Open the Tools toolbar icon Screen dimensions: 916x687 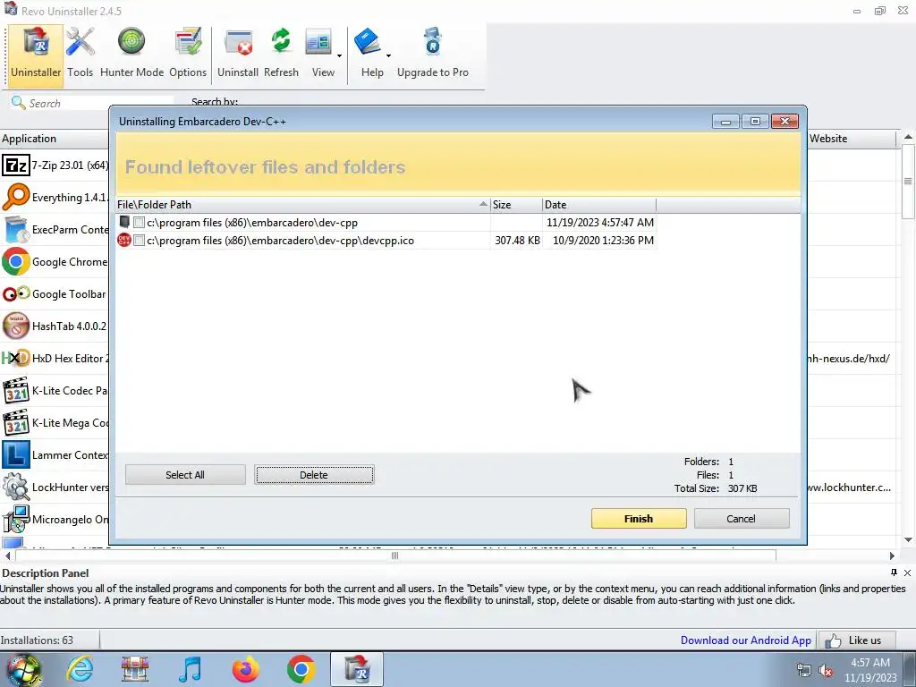click(x=80, y=43)
